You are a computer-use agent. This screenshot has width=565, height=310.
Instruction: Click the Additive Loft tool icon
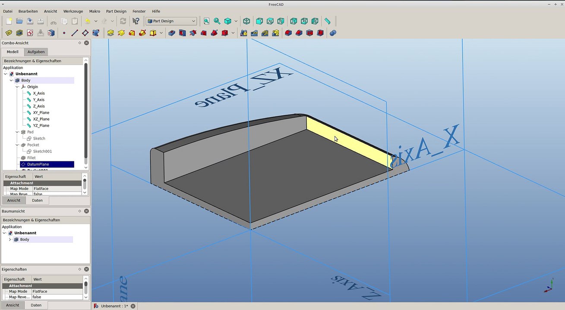click(132, 33)
